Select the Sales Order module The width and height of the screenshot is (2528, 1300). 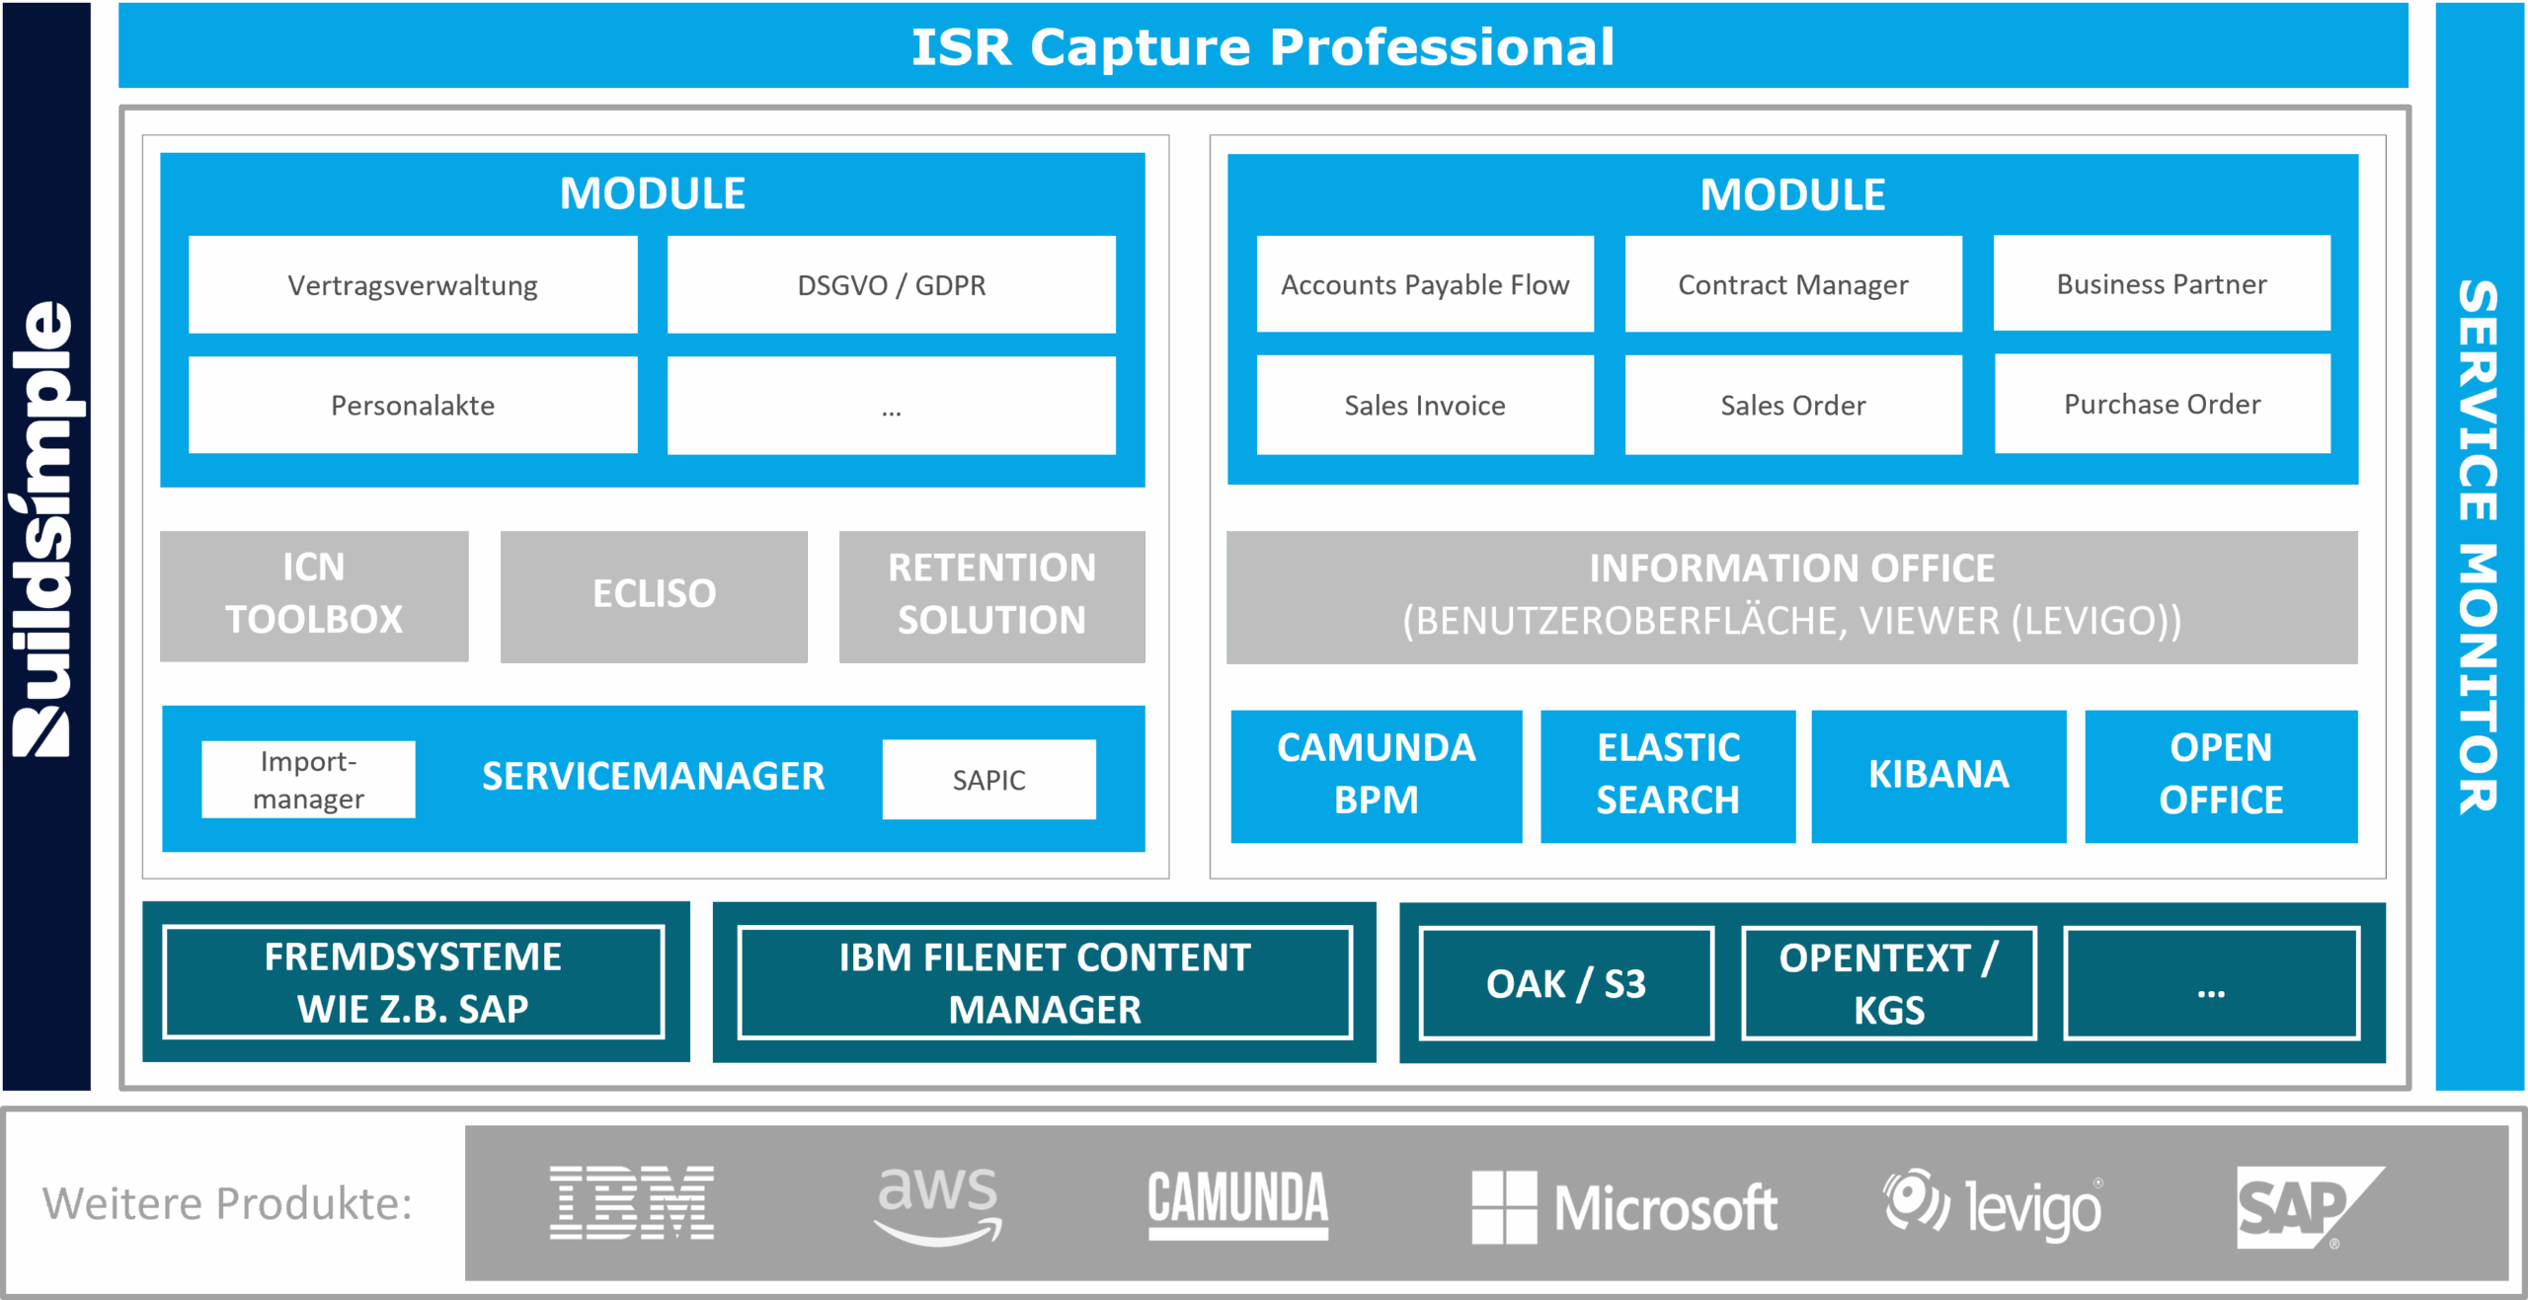pyautogui.click(x=1793, y=405)
